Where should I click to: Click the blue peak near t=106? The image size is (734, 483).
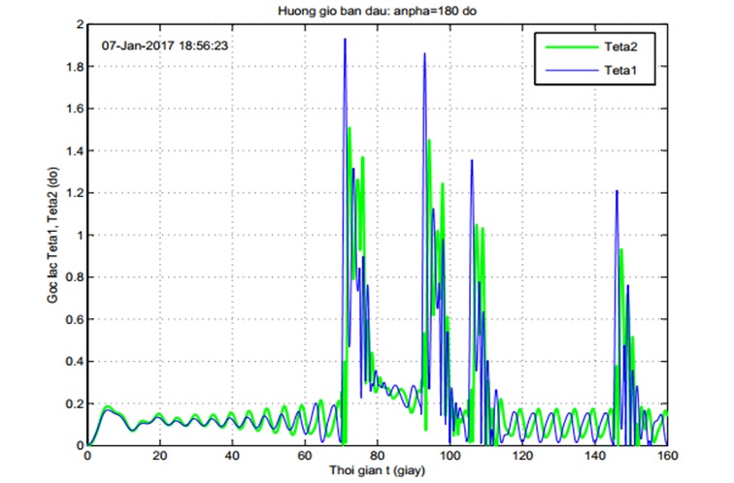tap(472, 162)
